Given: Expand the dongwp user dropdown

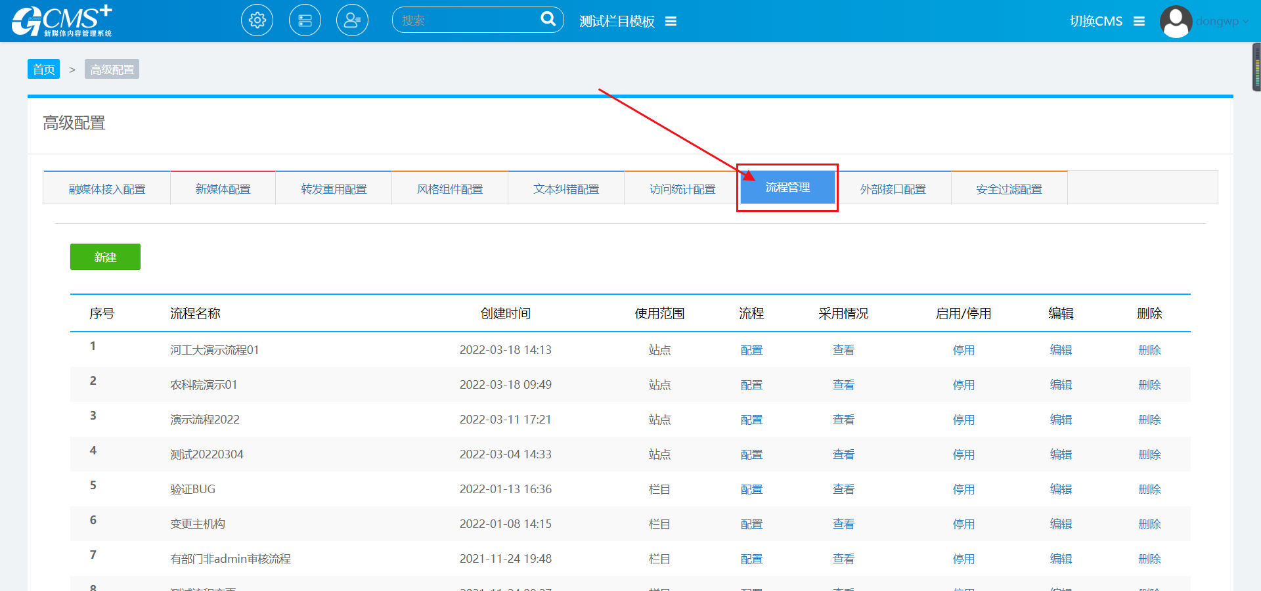Looking at the screenshot, I should pyautogui.click(x=1222, y=22).
